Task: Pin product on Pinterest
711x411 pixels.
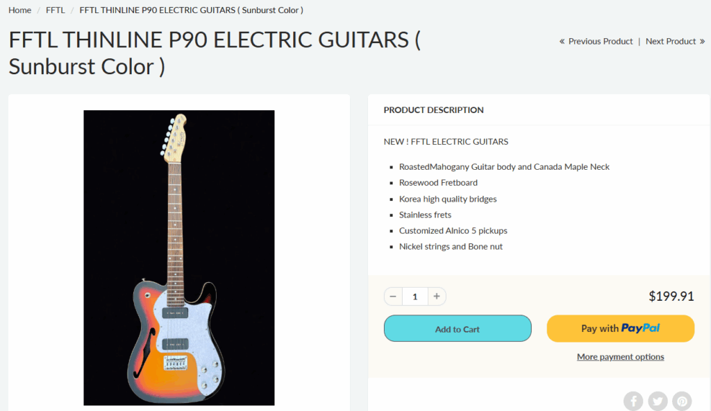Action: (683, 401)
